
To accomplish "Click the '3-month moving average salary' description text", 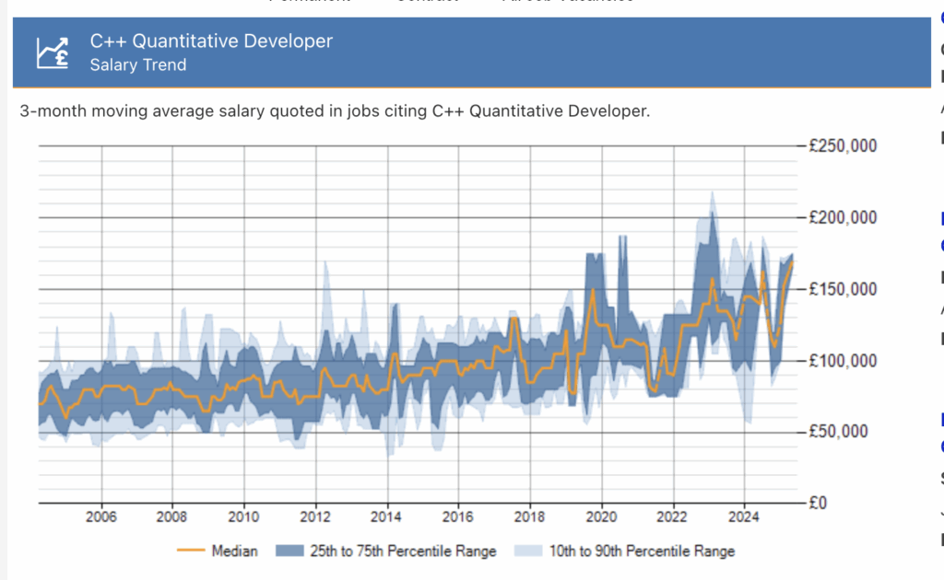I will pyautogui.click(x=335, y=111).
